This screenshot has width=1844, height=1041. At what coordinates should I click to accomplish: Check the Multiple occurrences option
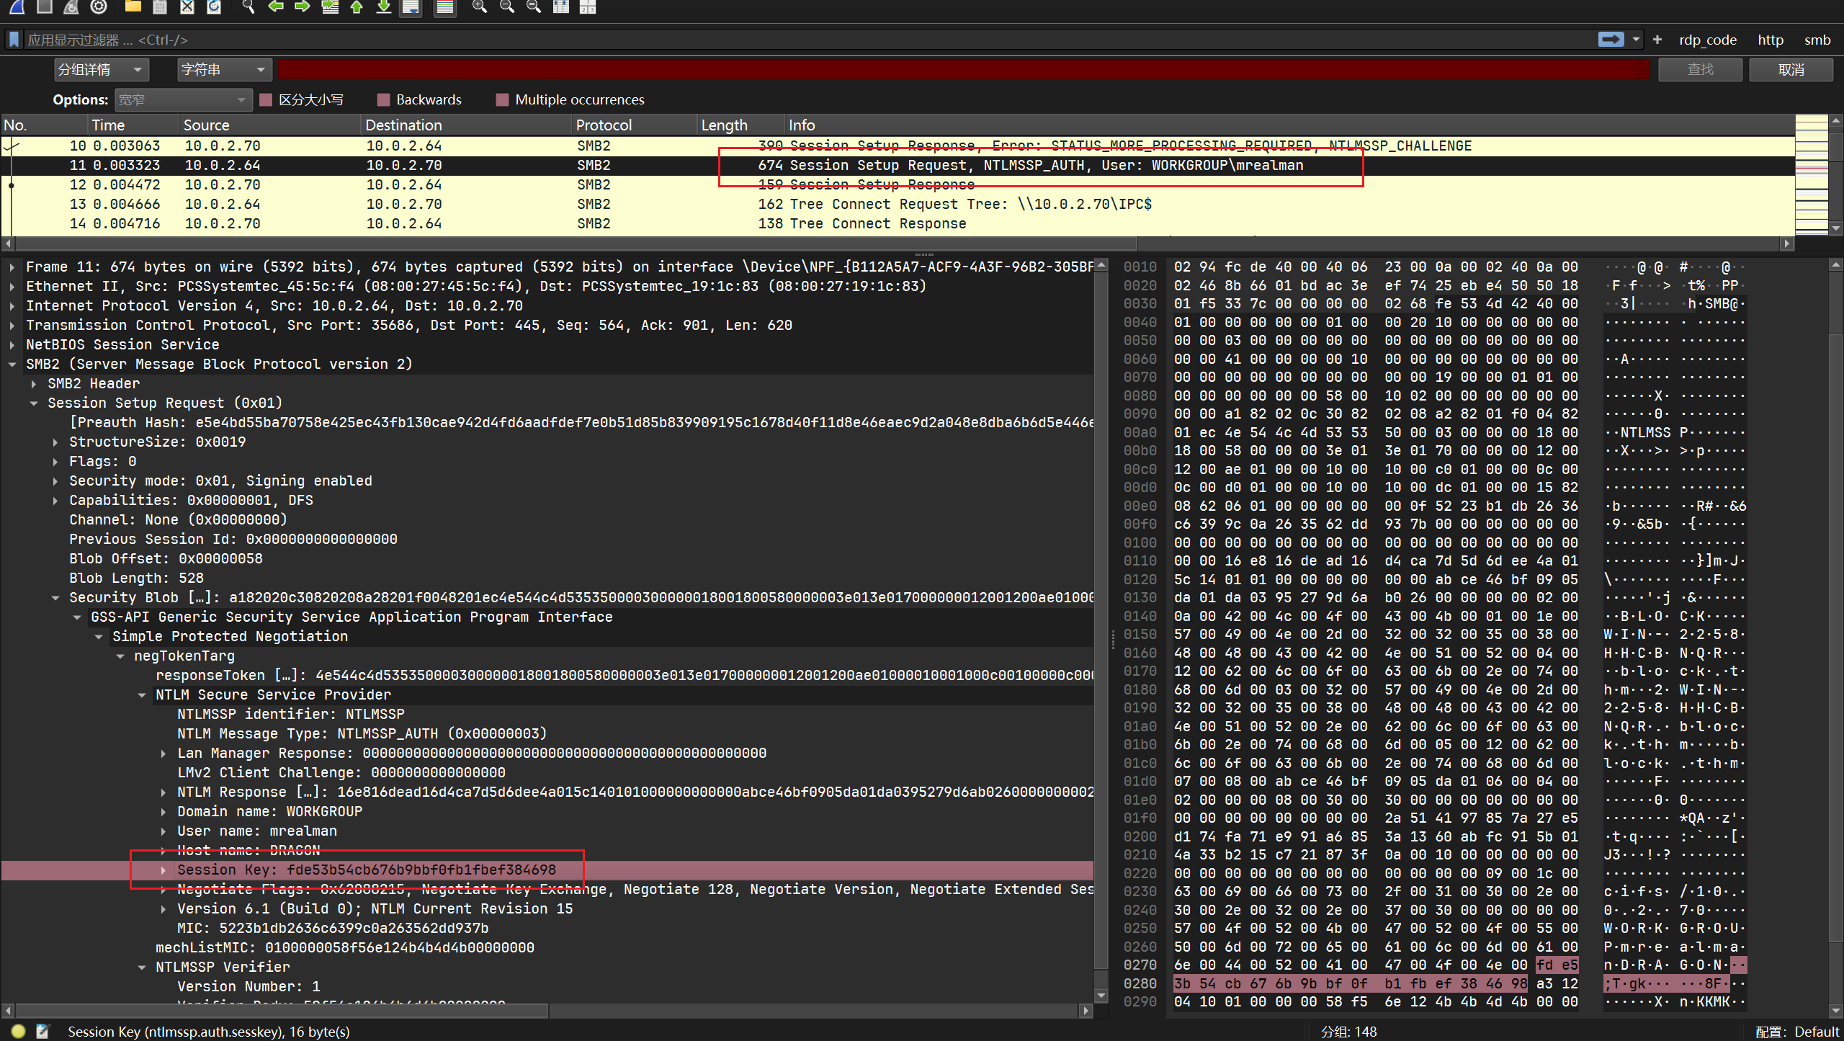tap(502, 99)
